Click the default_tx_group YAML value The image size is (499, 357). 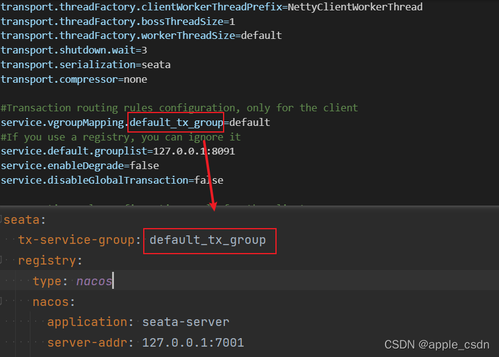tap(208, 240)
